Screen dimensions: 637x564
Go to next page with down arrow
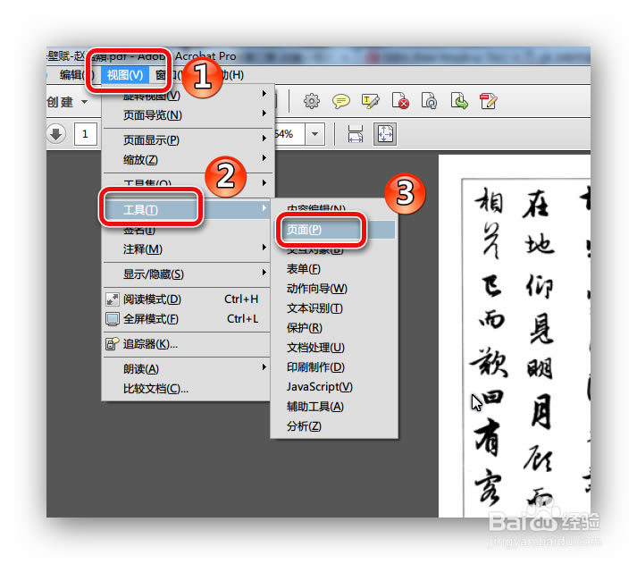56,134
